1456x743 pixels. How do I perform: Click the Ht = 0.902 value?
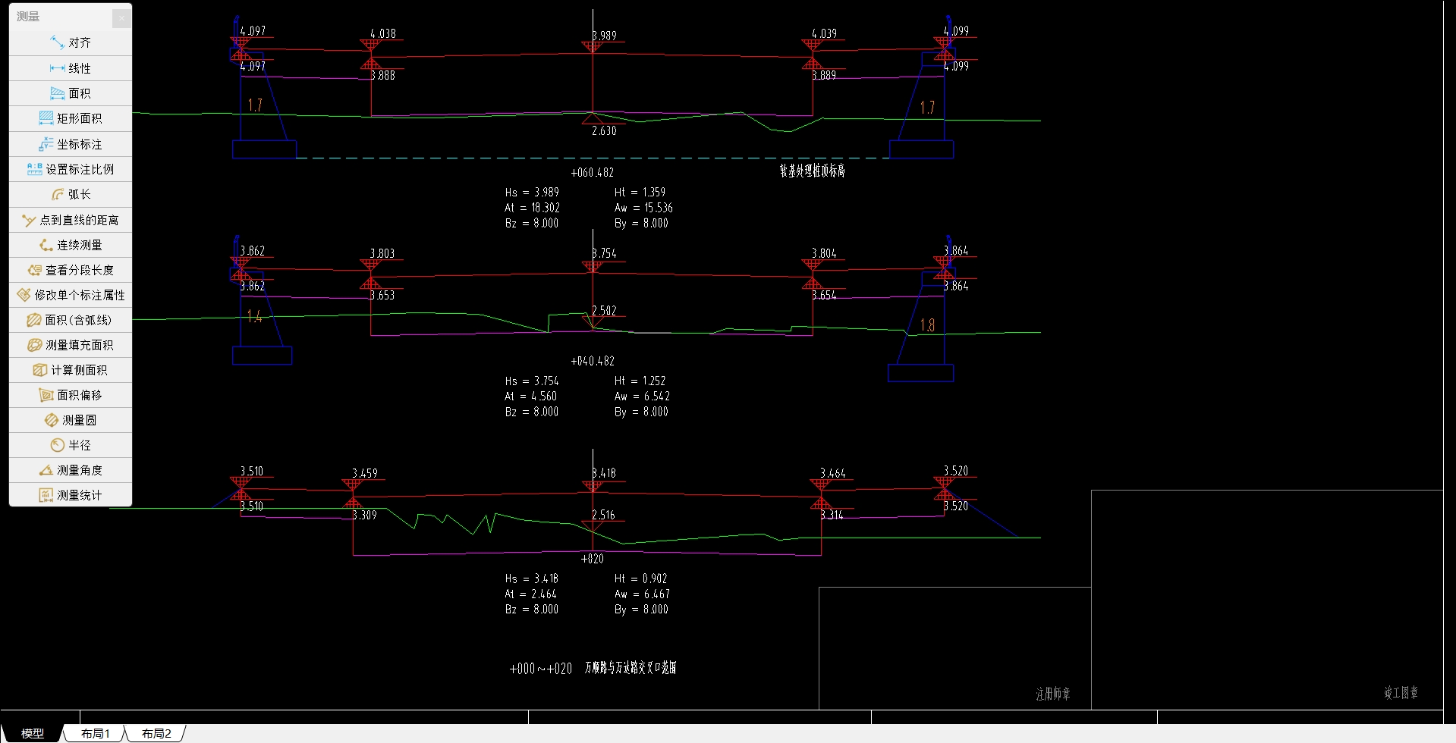(x=640, y=578)
